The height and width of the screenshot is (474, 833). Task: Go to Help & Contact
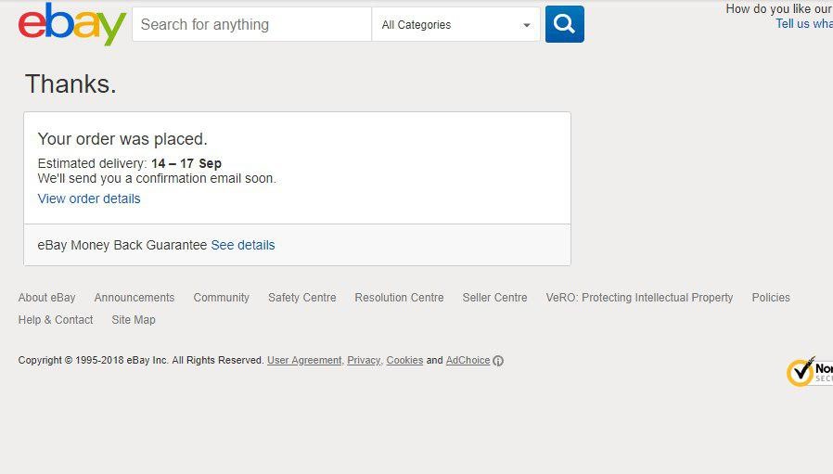click(x=56, y=320)
